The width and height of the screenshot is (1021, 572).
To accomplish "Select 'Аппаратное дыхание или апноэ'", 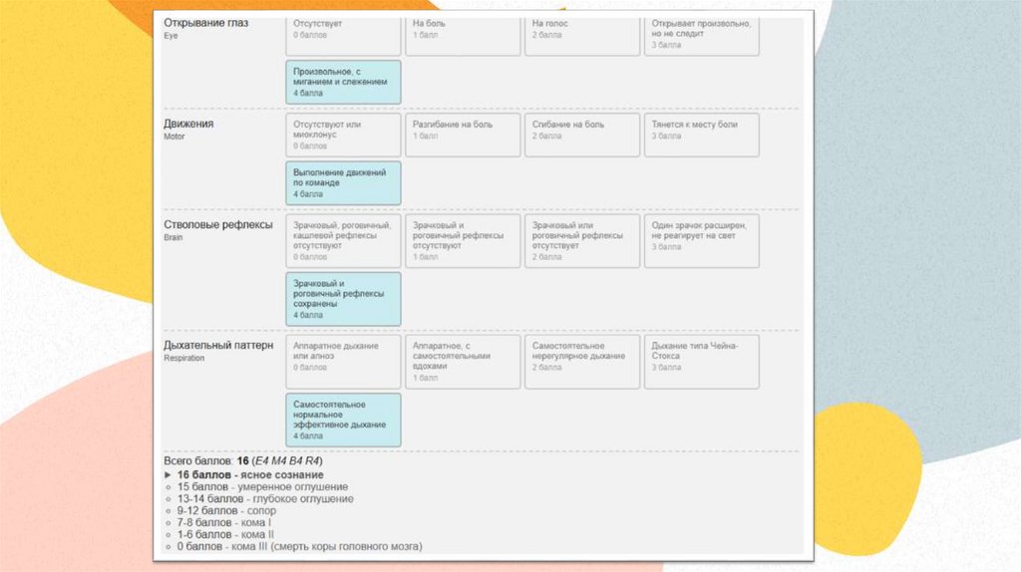I will (x=343, y=362).
